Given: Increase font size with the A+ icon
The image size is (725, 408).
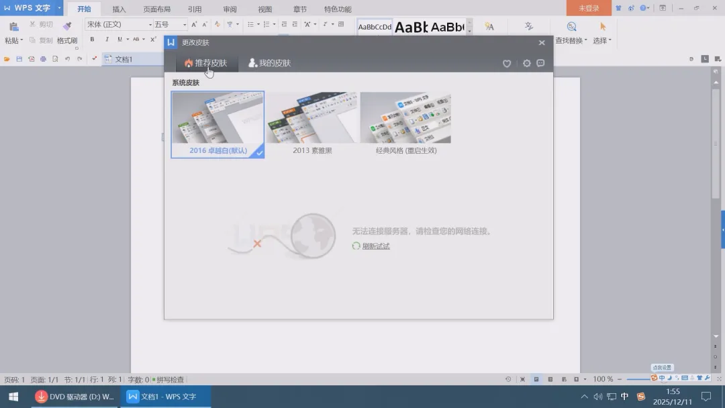Looking at the screenshot, I should [194, 24].
